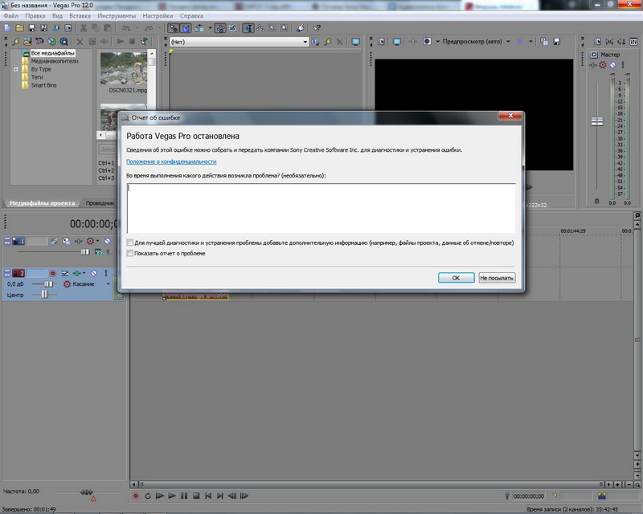Viewport: 643px width, 514px height.
Task: Check 'Показать отчет о проблеме' box
Action: tap(130, 253)
